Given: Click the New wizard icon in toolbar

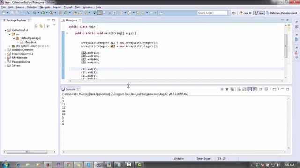Looking at the screenshot, I should pos(4,13).
